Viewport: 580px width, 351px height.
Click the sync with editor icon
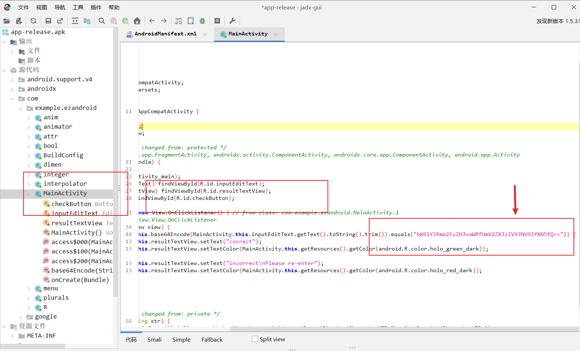(75, 21)
